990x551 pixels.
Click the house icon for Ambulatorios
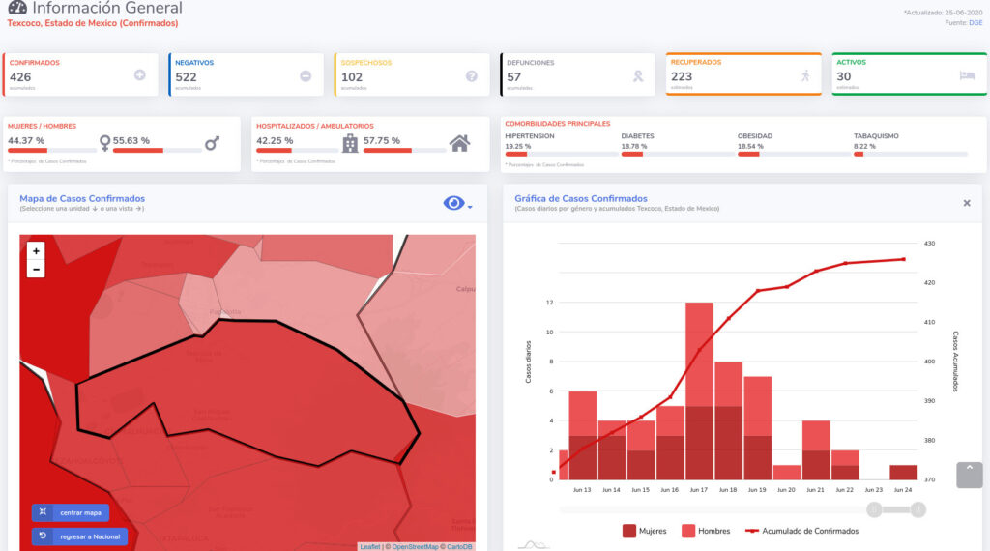460,143
